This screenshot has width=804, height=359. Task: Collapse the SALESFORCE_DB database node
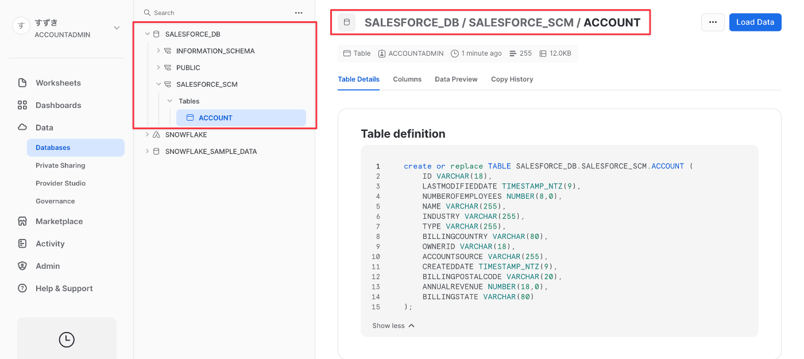pos(148,34)
